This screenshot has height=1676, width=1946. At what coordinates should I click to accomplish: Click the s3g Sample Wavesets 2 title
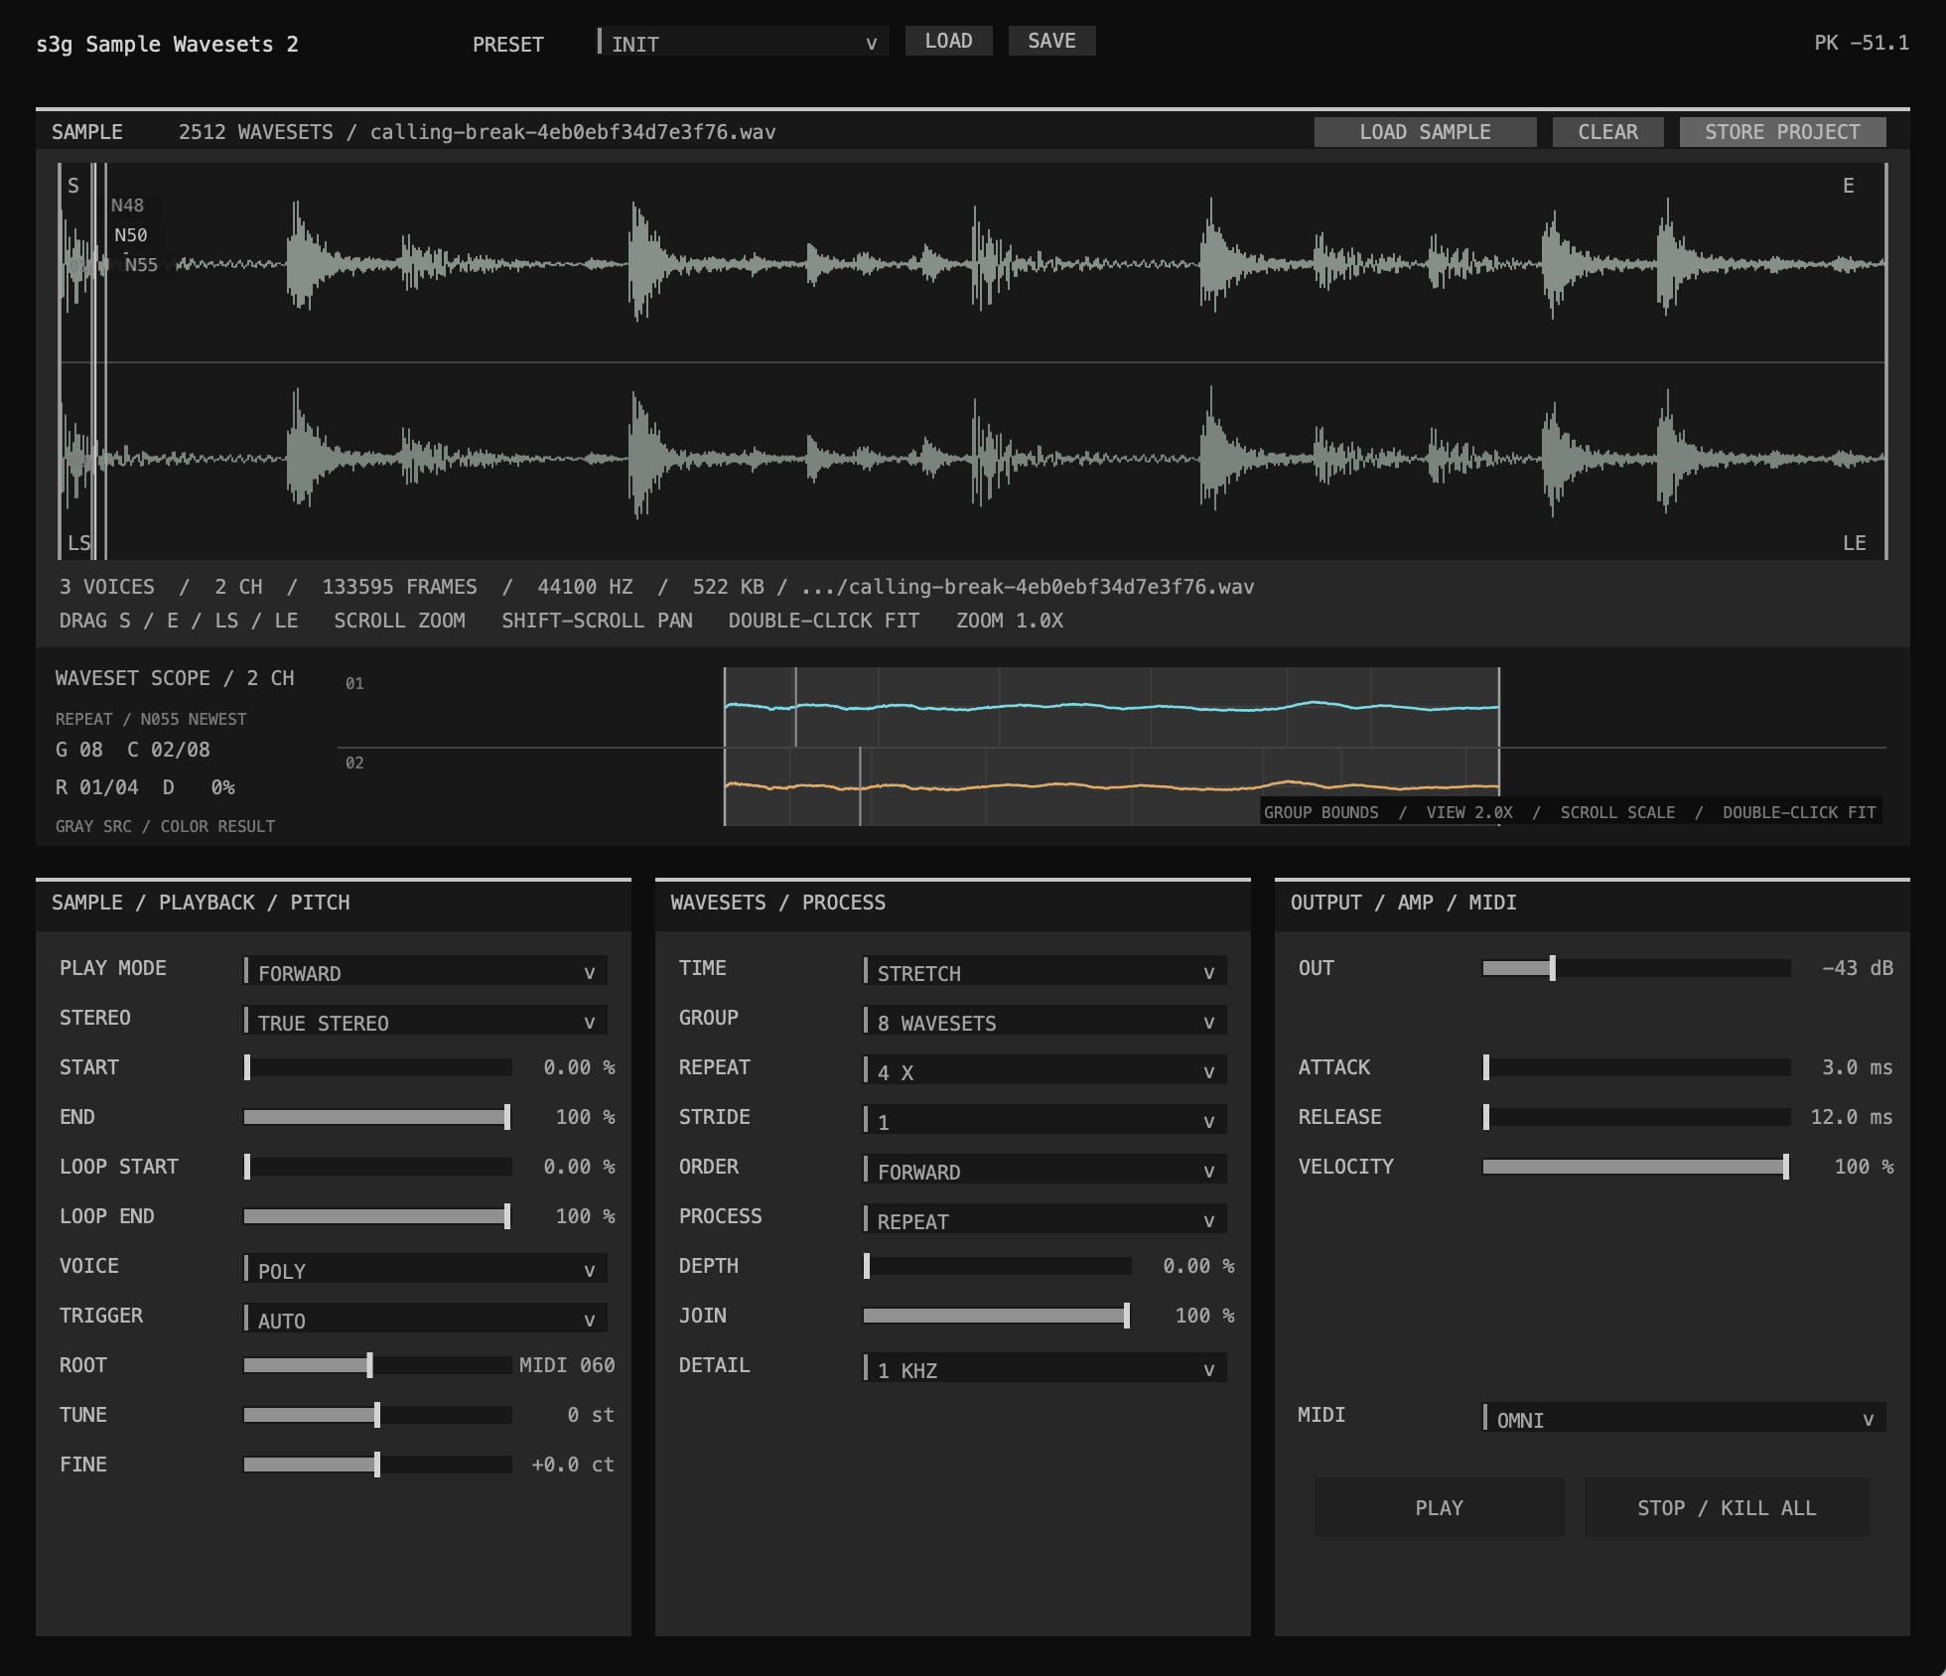[167, 45]
